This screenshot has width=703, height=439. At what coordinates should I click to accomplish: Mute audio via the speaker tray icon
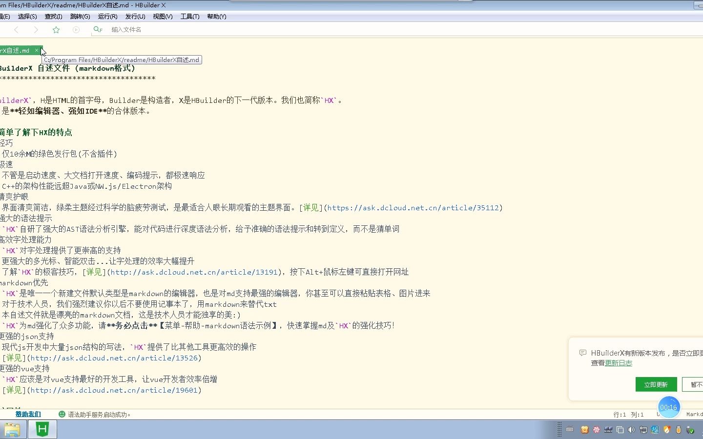pyautogui.click(x=631, y=429)
